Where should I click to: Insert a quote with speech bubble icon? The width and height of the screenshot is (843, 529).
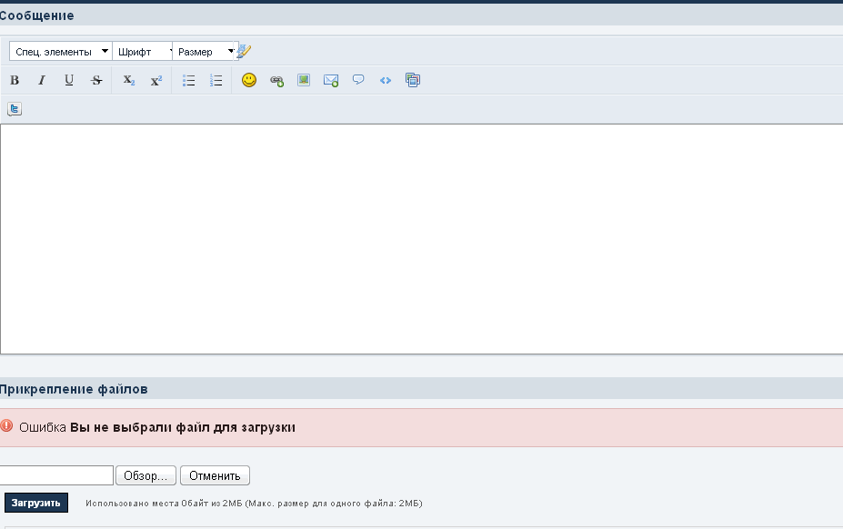click(x=358, y=80)
